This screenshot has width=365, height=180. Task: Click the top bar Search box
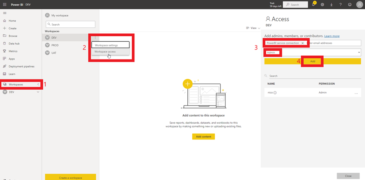point(295,5)
